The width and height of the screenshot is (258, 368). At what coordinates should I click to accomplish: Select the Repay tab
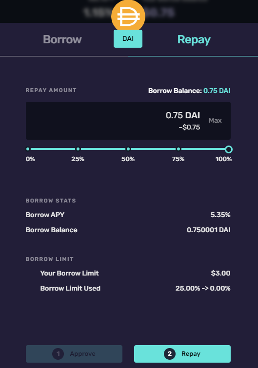click(194, 39)
